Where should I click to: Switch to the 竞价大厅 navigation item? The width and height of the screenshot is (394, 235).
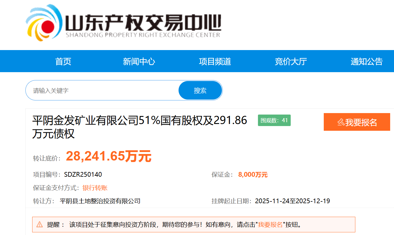coord(291,62)
